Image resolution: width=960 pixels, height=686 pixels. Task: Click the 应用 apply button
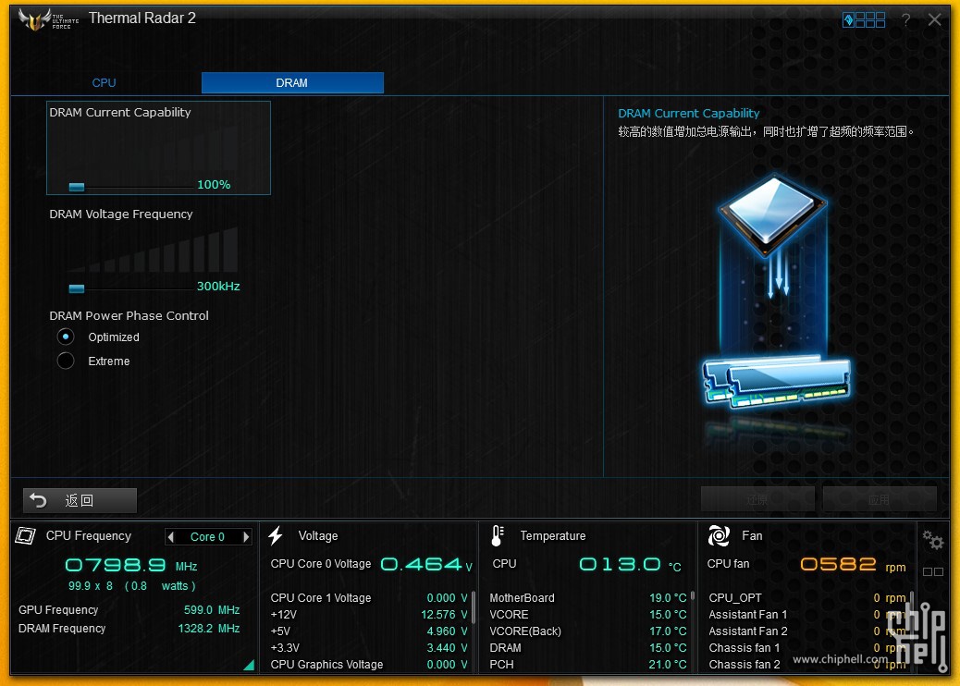[x=880, y=499]
